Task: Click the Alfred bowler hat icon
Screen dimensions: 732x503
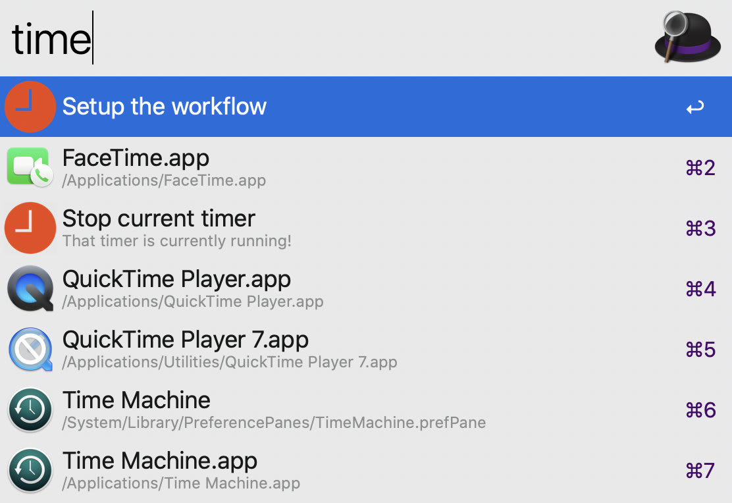Action: pyautogui.click(x=688, y=38)
